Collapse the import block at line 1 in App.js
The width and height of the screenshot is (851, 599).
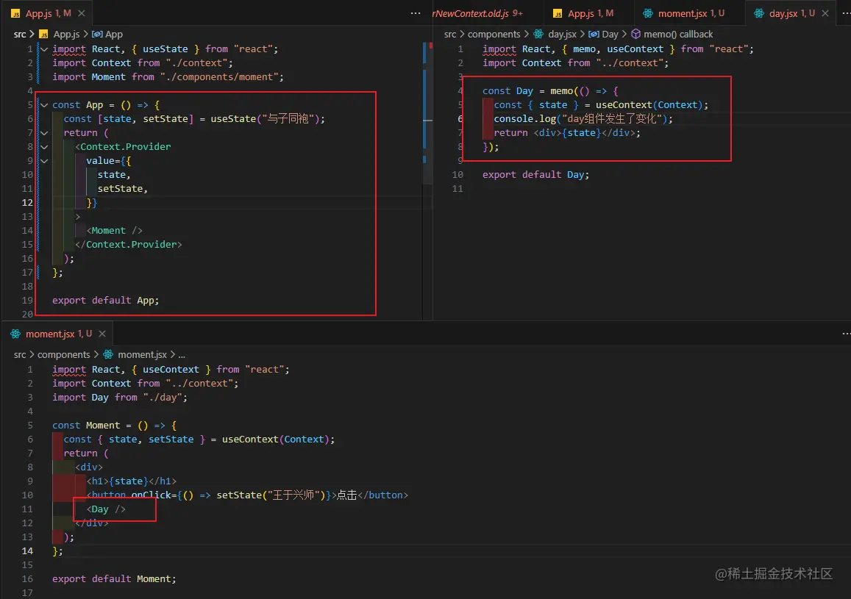tap(45, 49)
